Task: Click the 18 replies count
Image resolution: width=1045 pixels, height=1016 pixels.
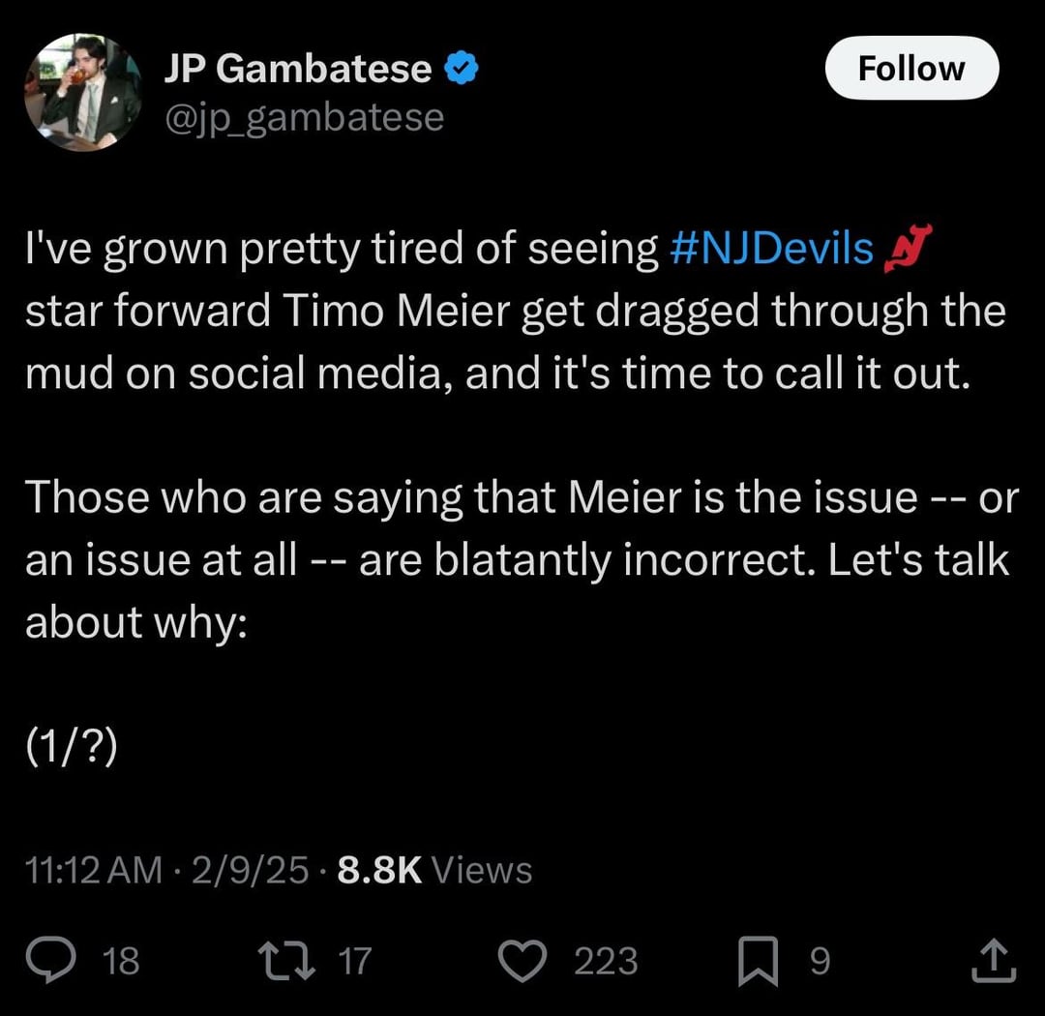Action: 121,962
